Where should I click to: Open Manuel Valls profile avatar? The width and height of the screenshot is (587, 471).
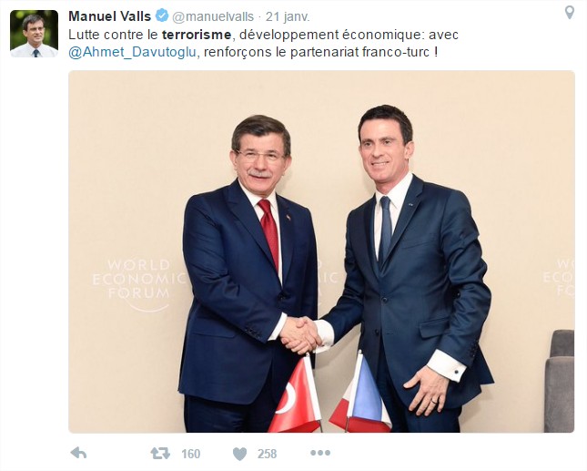coord(34,34)
